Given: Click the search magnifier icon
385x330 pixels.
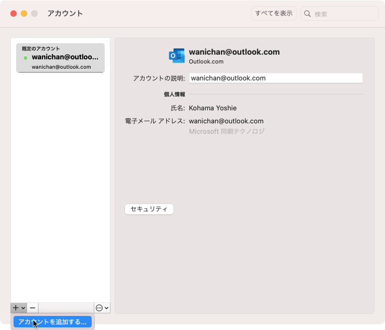Looking at the screenshot, I should (307, 14).
